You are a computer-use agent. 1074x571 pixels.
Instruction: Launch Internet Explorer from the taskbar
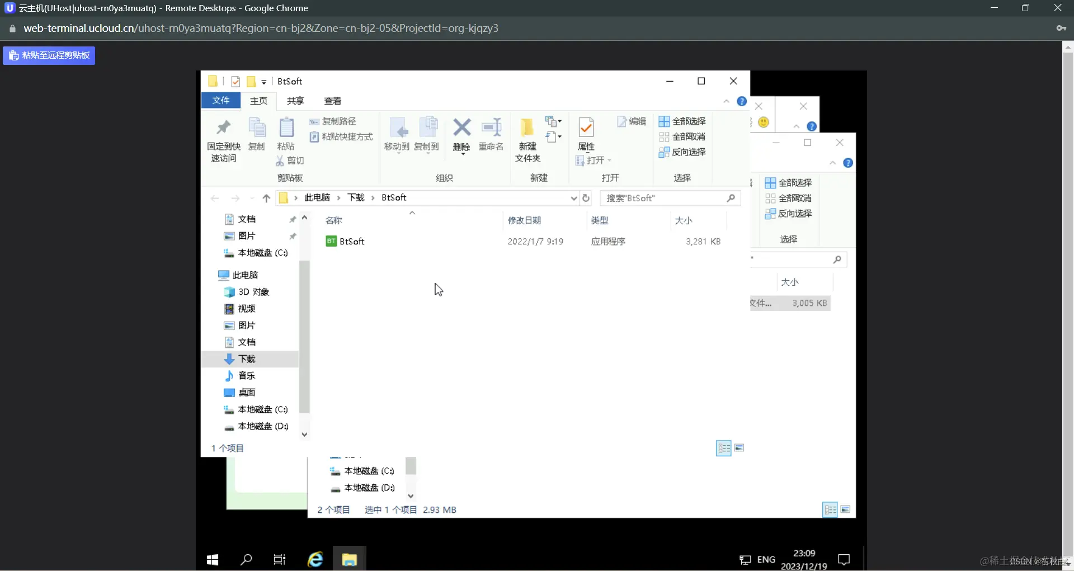click(x=315, y=559)
